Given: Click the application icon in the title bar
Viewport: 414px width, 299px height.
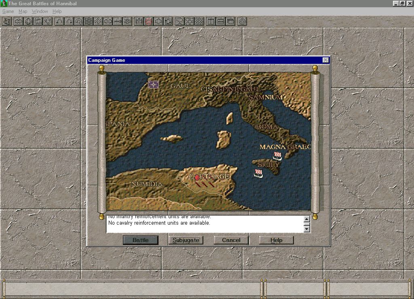Looking at the screenshot, I should point(4,3).
